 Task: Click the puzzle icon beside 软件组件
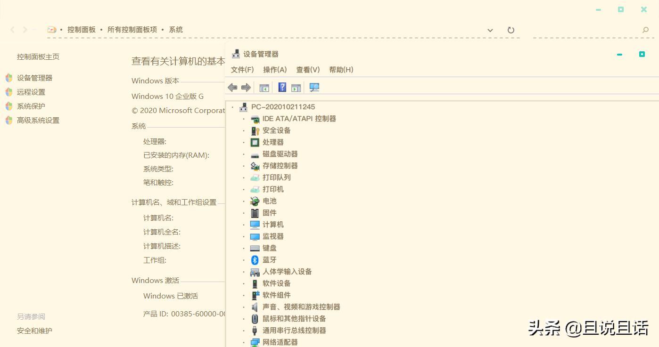click(x=255, y=295)
